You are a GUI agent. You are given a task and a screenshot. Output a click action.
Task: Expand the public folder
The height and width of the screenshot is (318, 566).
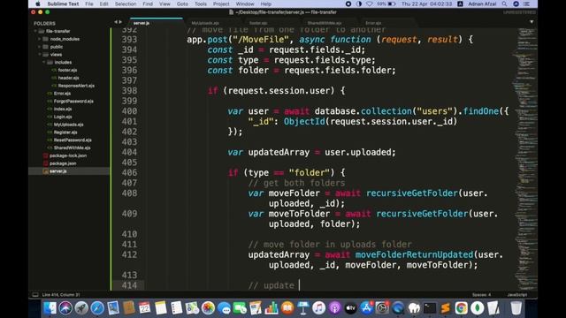pos(40,47)
